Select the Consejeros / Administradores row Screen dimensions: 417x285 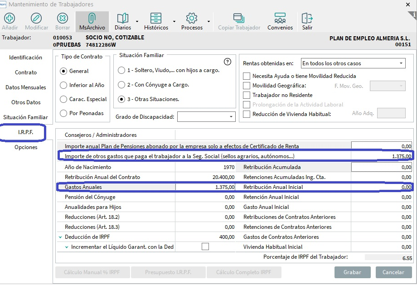coord(116,135)
